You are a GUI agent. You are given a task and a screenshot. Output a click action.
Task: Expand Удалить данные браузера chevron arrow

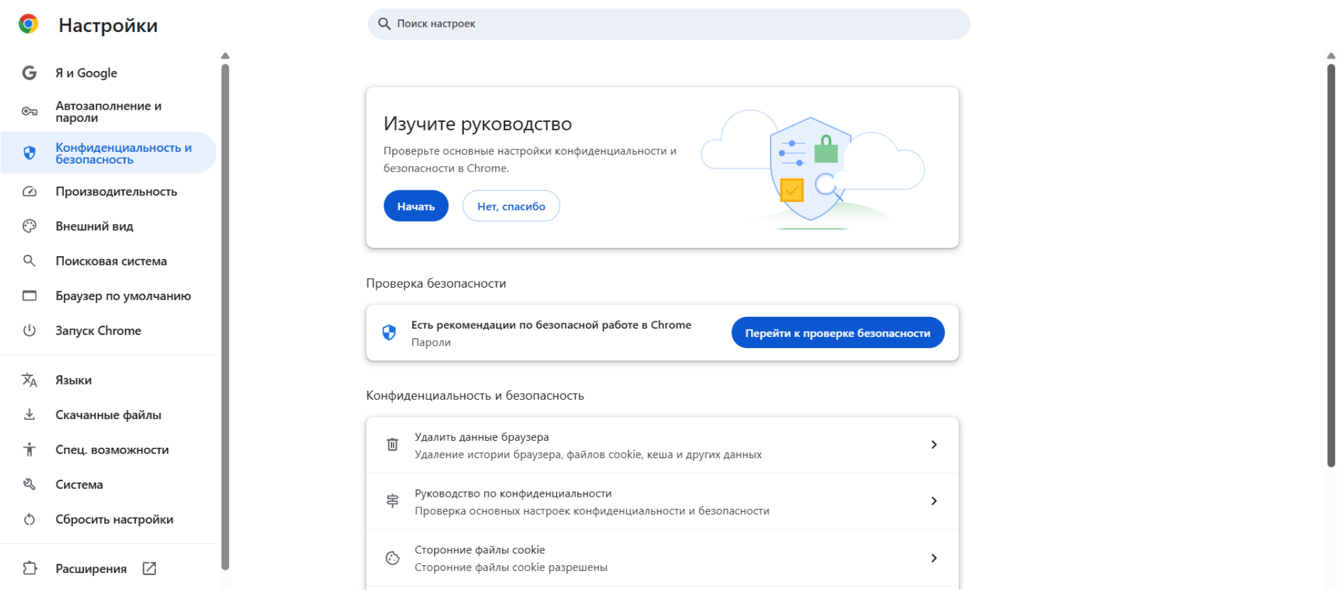(x=934, y=445)
